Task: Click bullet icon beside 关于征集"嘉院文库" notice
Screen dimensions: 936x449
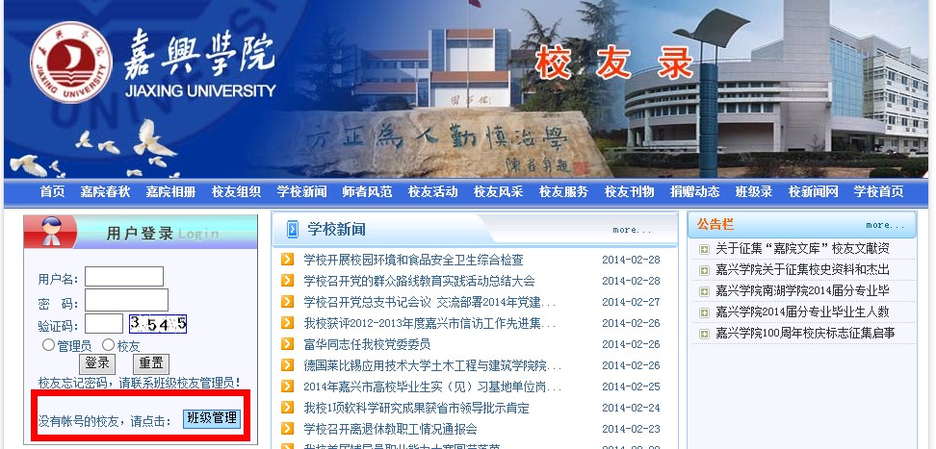Action: [704, 249]
